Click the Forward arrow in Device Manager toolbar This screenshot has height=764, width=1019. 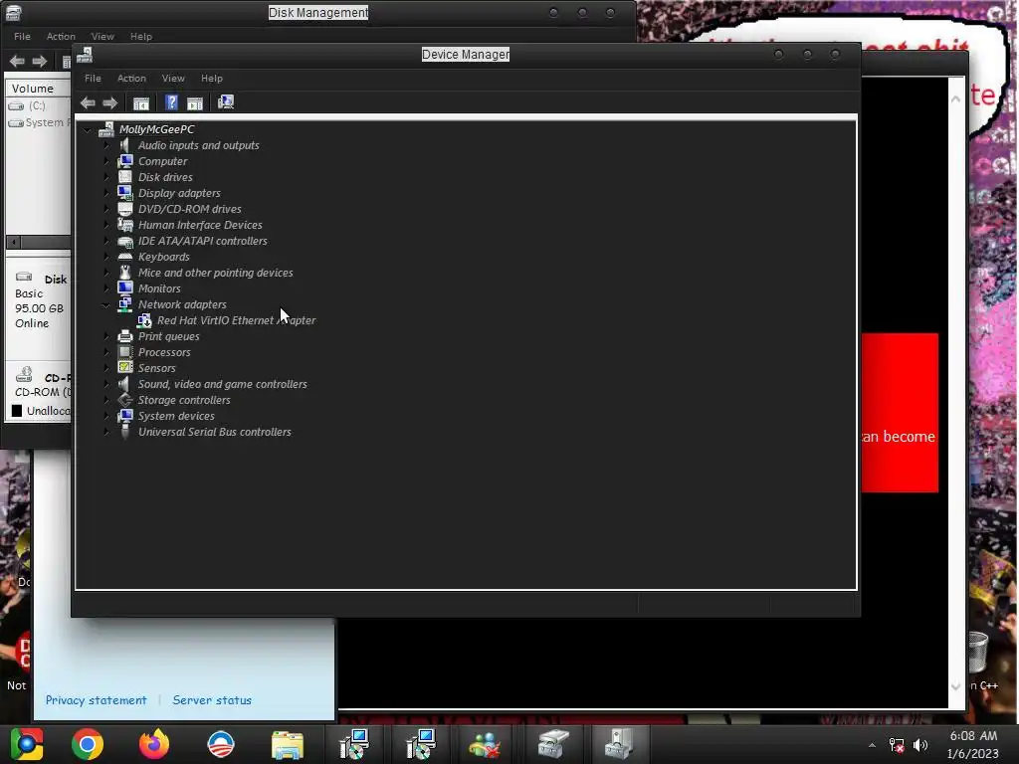(109, 102)
